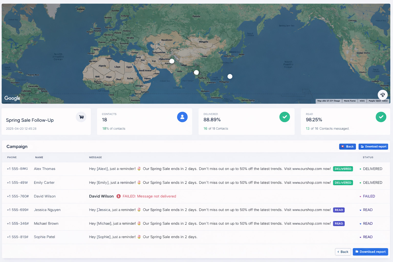Select the map marker over Pakistan
Image resolution: width=393 pixels, height=262 pixels.
[172, 61]
